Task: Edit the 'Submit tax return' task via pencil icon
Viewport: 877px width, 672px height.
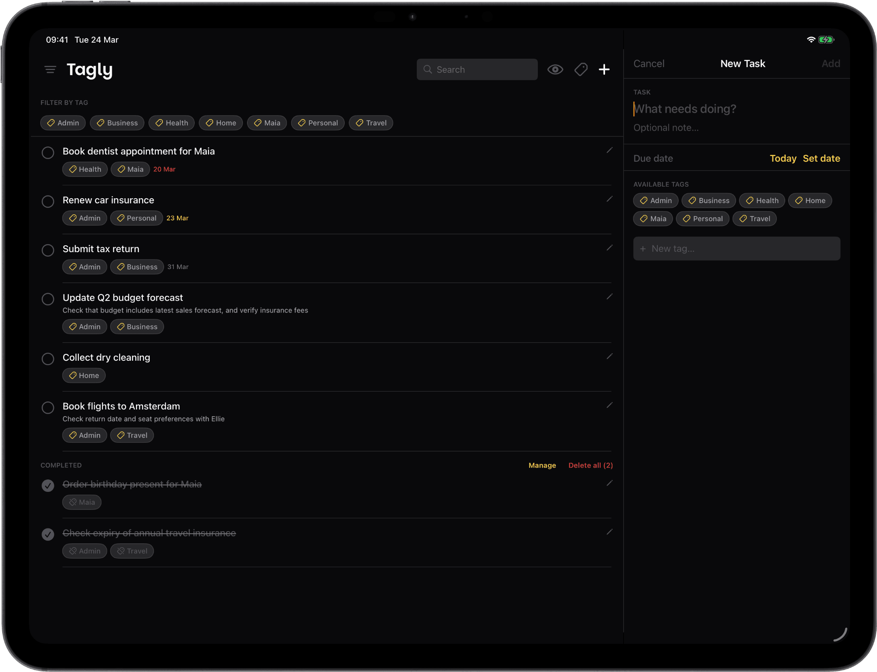Action: click(x=609, y=247)
